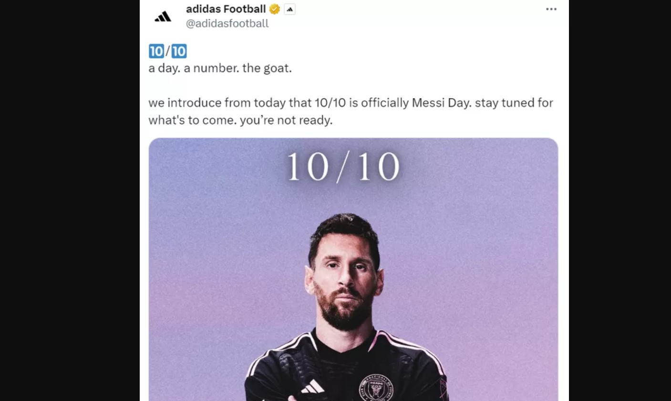Click the gold verified checkmark badge
The image size is (671, 401).
(x=274, y=9)
